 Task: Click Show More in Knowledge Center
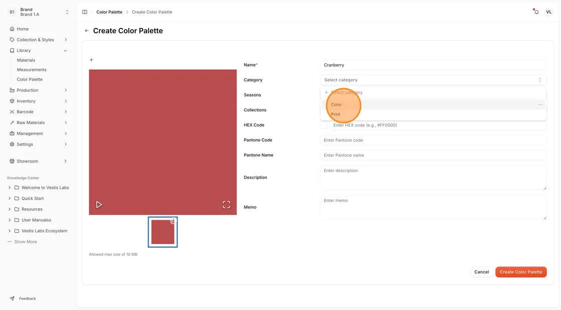click(26, 242)
